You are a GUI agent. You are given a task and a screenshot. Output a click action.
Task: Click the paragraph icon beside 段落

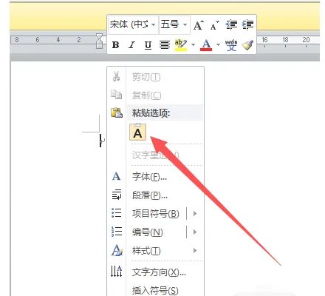coord(117,195)
